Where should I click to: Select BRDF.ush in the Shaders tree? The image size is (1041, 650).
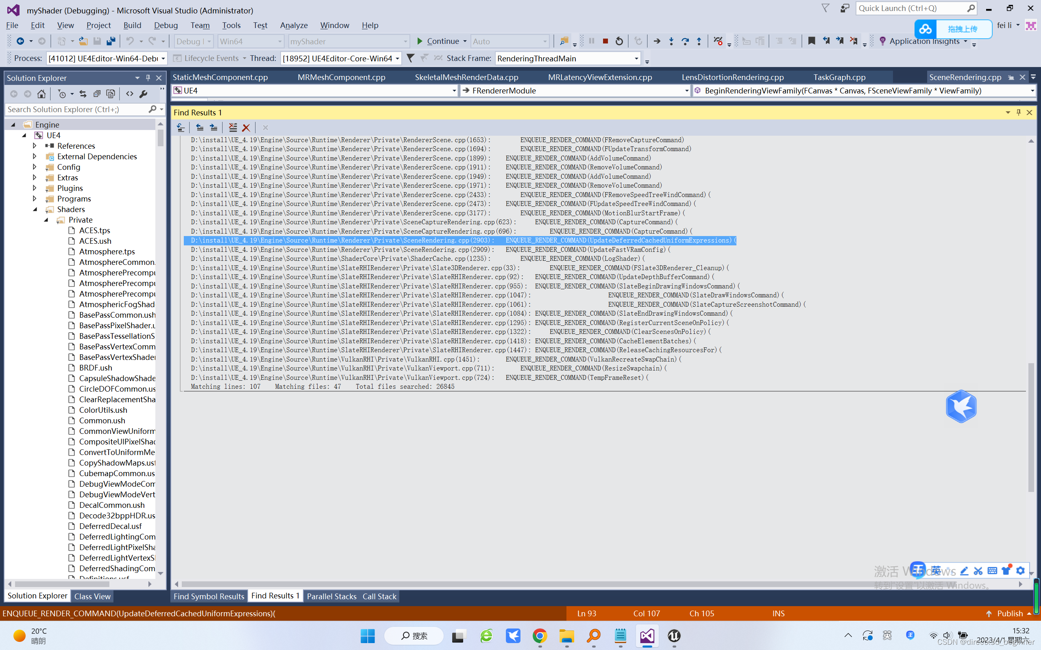coord(95,368)
